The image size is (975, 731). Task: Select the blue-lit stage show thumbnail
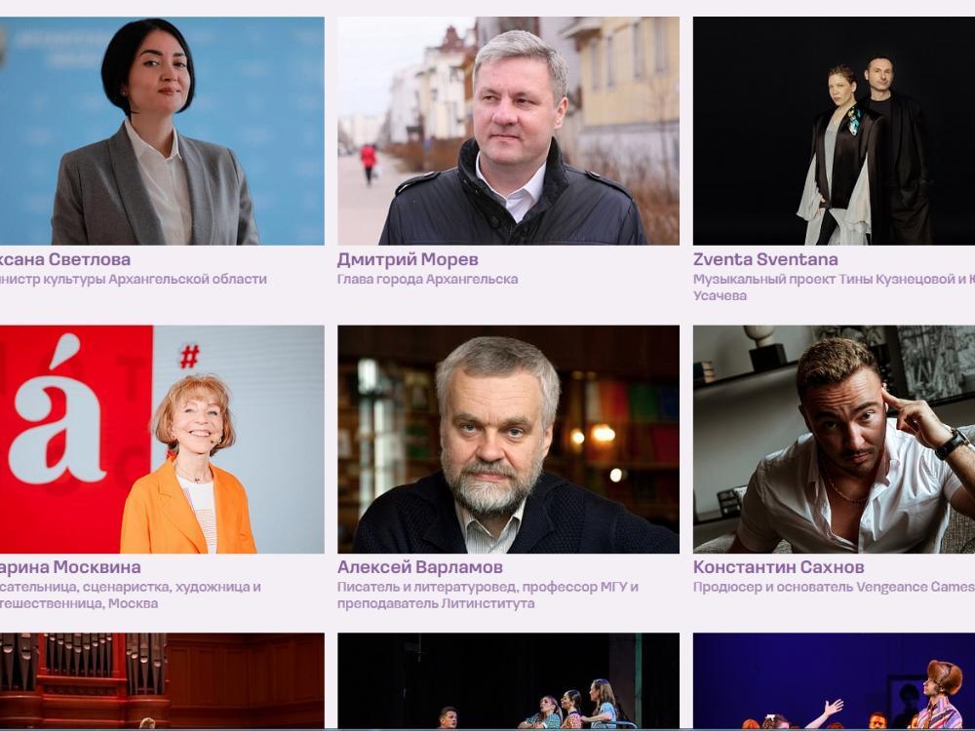point(834,680)
